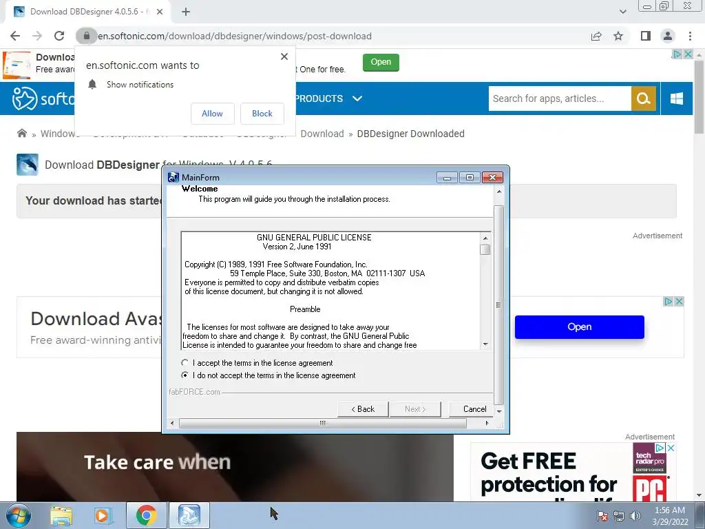Click MainForm vertical scrollbar thumb
The height and width of the screenshot is (529, 705).
tap(498, 305)
